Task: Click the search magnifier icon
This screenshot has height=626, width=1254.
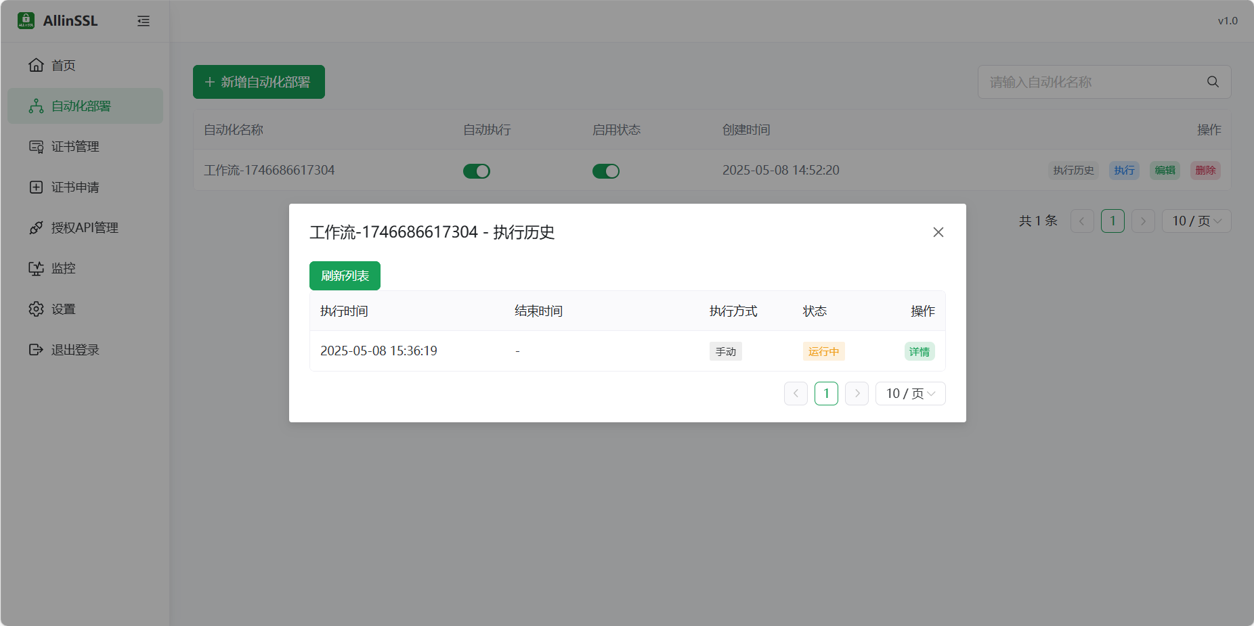Action: [x=1212, y=81]
